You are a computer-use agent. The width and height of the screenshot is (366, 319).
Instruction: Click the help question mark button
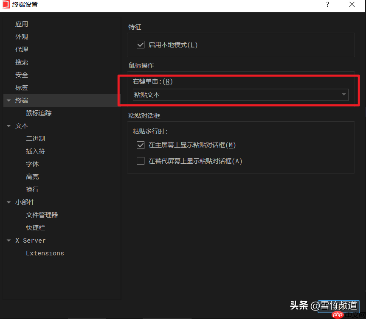(x=328, y=4)
